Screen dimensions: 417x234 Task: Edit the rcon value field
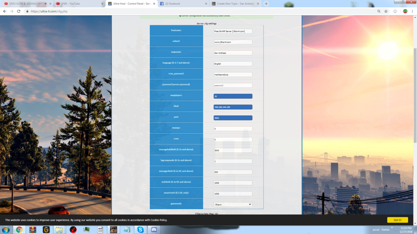(x=233, y=139)
